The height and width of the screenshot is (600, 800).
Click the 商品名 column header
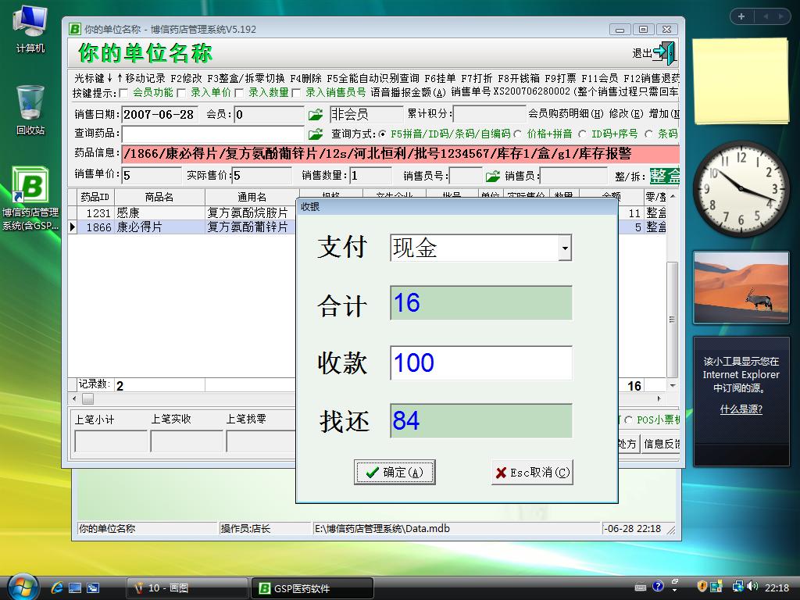click(x=159, y=197)
